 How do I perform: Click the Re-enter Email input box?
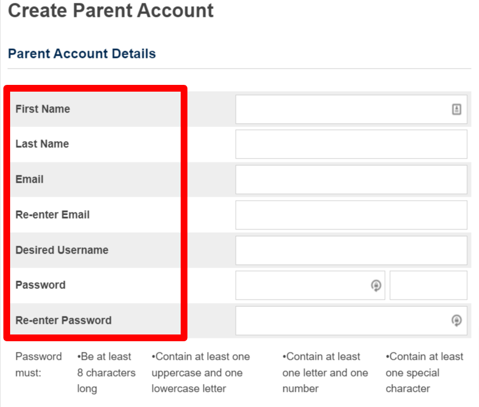[x=351, y=215]
